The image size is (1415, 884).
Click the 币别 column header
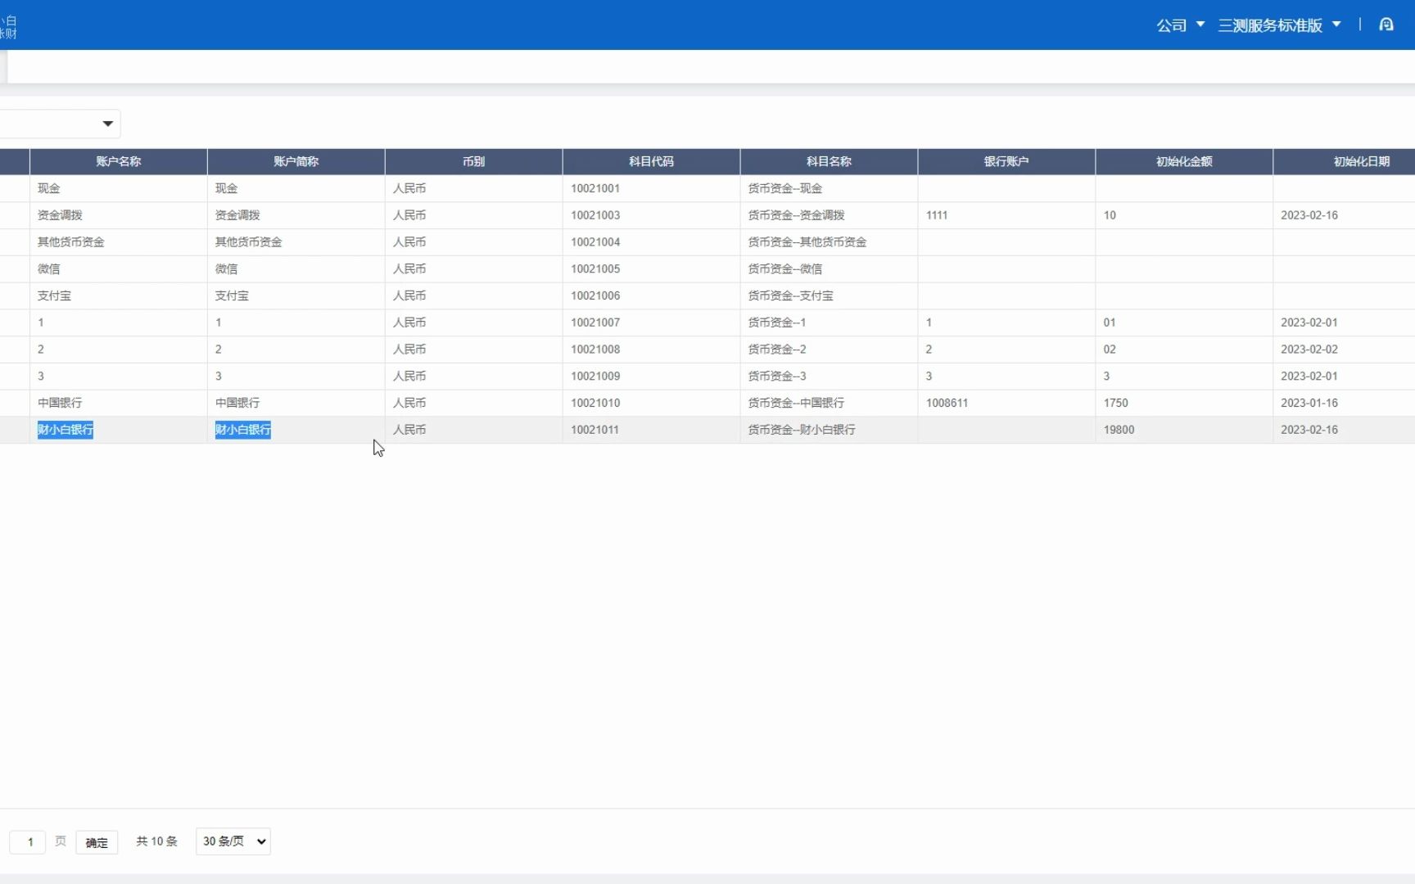[x=474, y=161]
